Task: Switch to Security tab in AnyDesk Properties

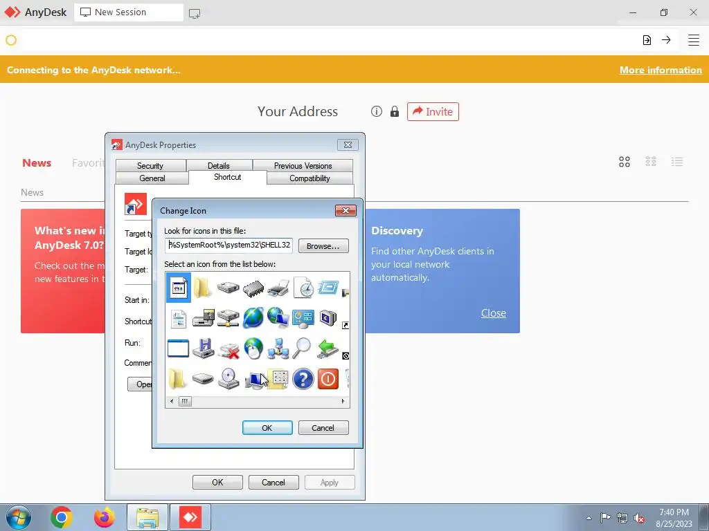Action: [150, 166]
